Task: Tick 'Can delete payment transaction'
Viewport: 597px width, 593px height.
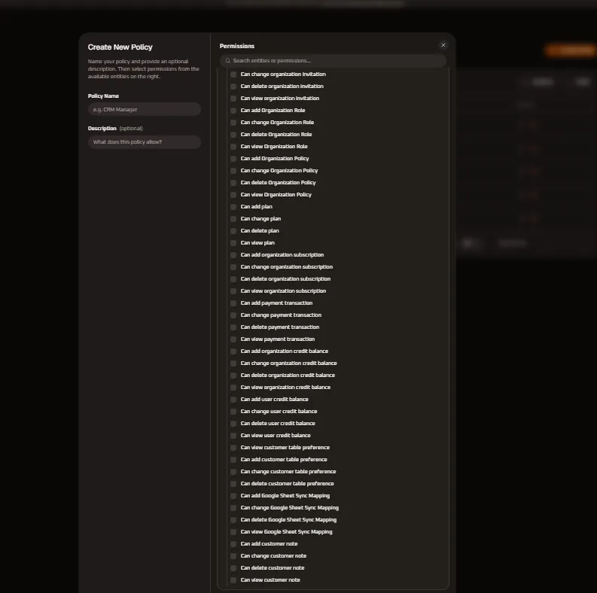Action: [233, 327]
